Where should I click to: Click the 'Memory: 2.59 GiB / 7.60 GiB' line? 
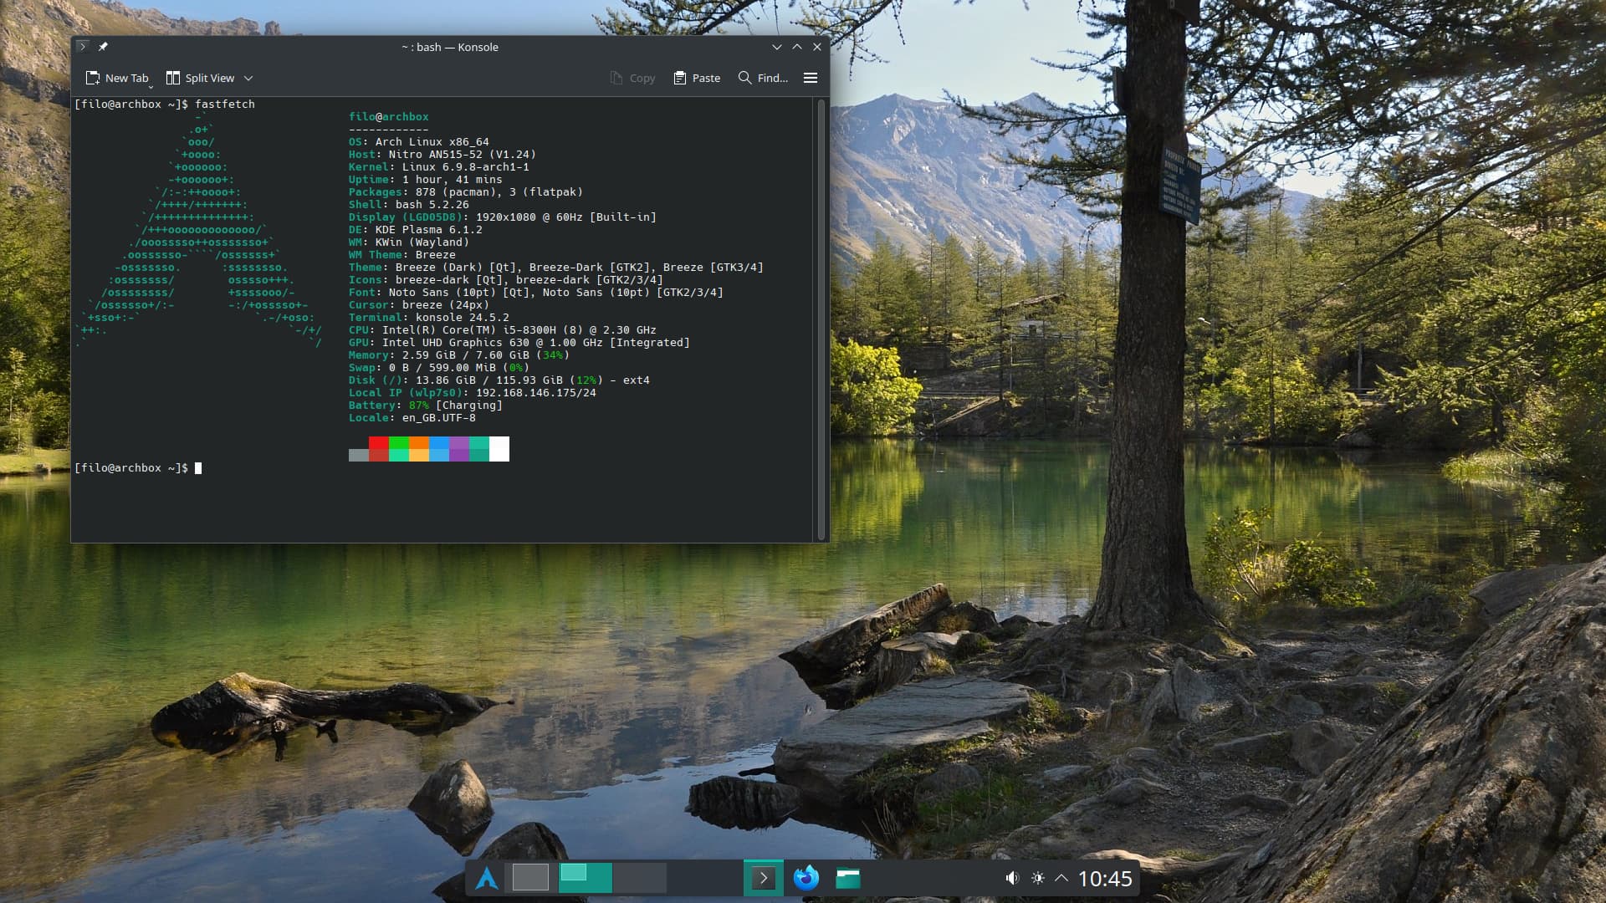pos(459,355)
